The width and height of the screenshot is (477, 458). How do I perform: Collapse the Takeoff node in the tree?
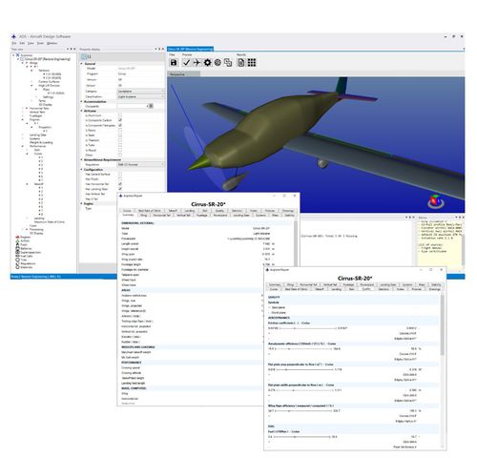[x=27, y=184]
